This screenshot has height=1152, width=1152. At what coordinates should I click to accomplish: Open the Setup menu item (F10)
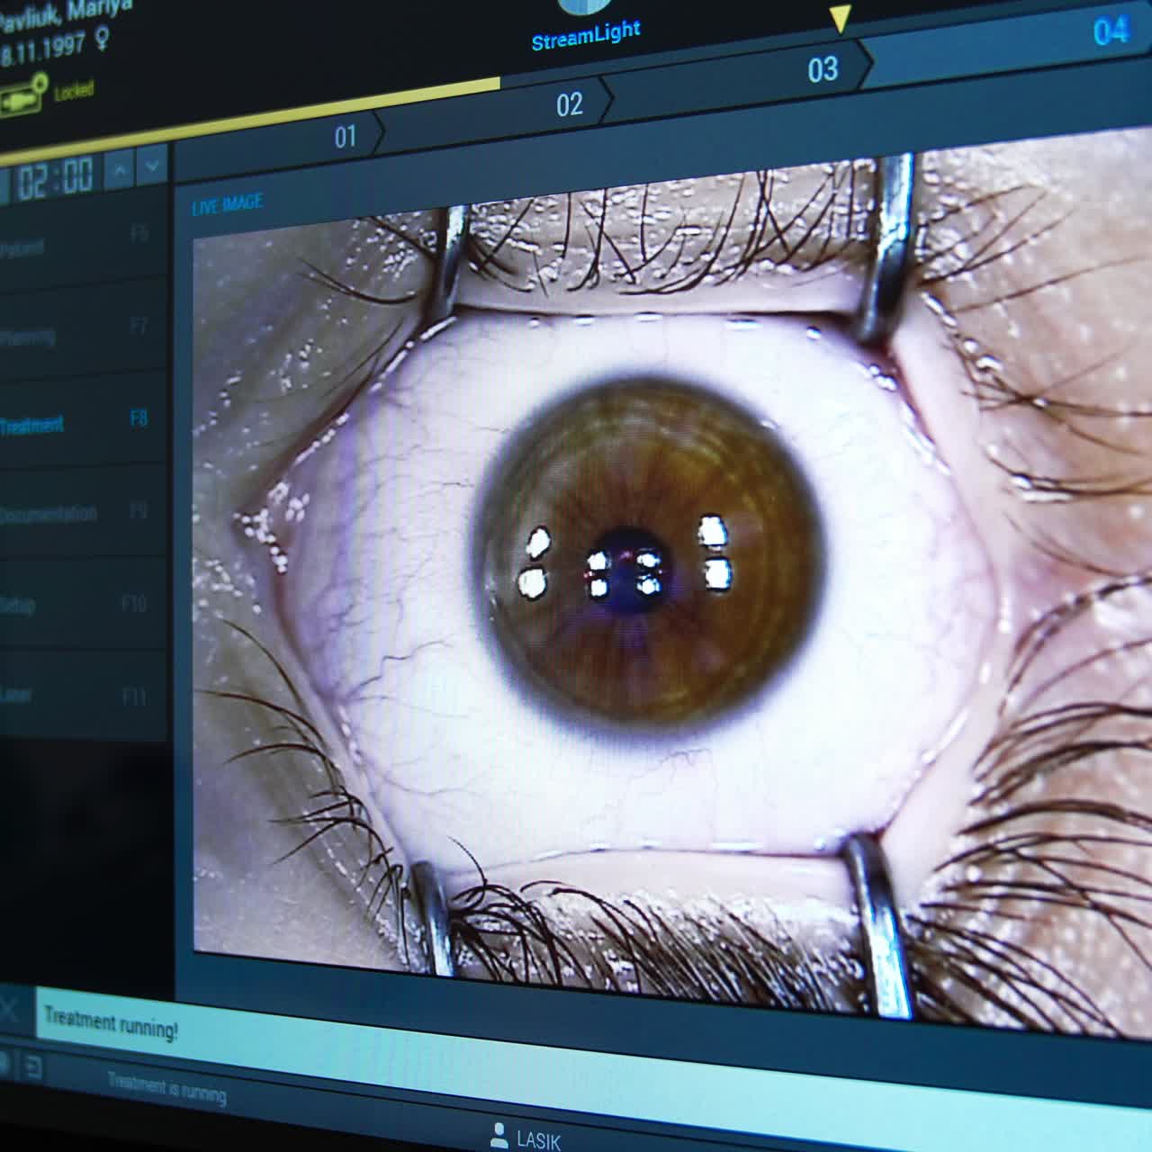84,605
